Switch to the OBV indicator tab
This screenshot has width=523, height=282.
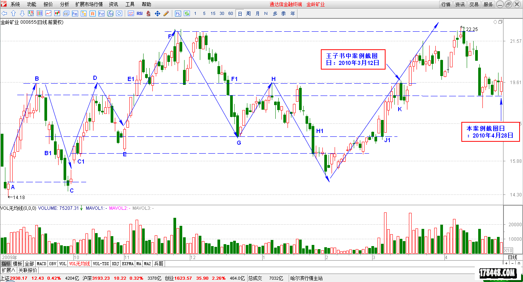[x=52, y=264]
